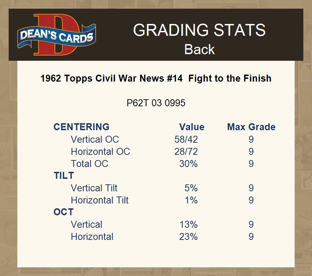
Task: Click the Max Grade column header
Action: 251,127
